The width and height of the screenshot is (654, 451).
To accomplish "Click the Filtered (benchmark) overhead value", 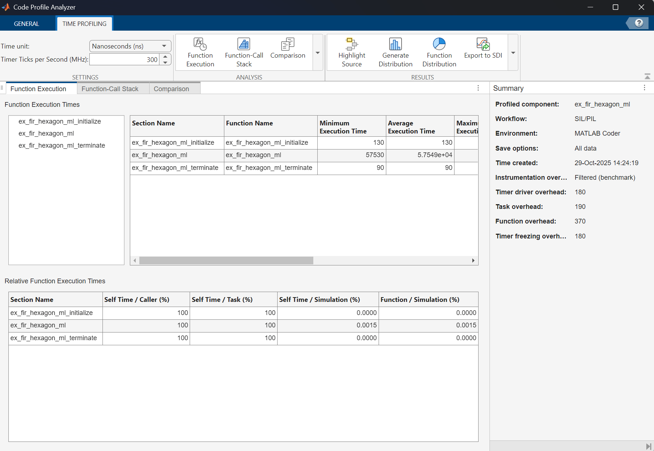I will pyautogui.click(x=605, y=178).
